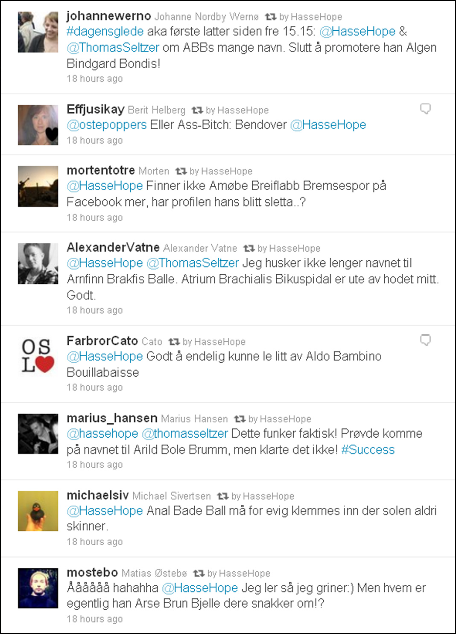Open the #Success hashtag link
456x634 pixels.
368,450
